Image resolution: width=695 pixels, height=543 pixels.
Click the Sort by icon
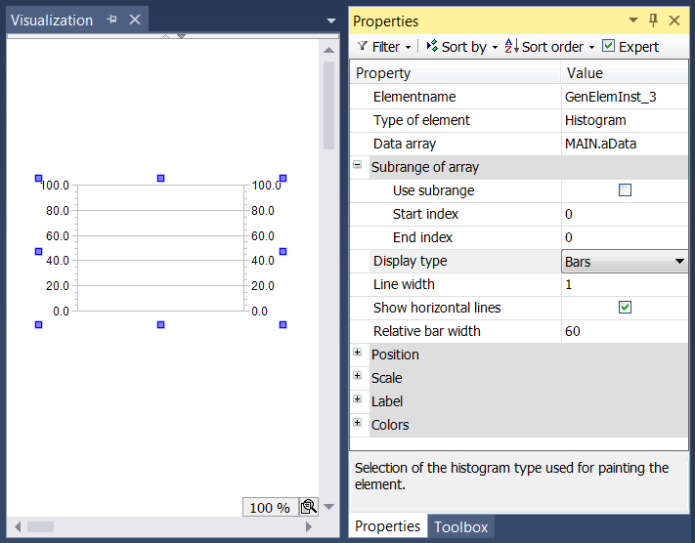tap(432, 46)
